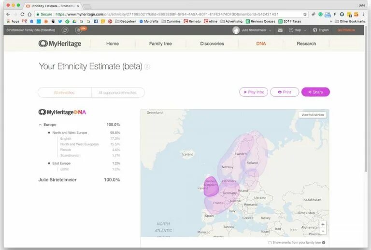Click the Baltic ethnicity entry
The image size is (371, 250).
pyautogui.click(x=90, y=169)
